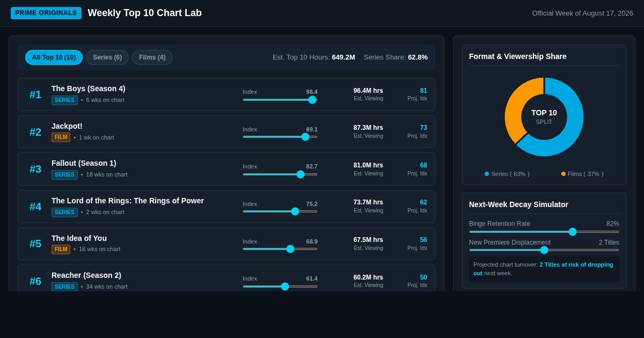Click the title Reacher (Season 2)
Image resolution: width=644 pixels, height=338 pixels.
tap(86, 275)
